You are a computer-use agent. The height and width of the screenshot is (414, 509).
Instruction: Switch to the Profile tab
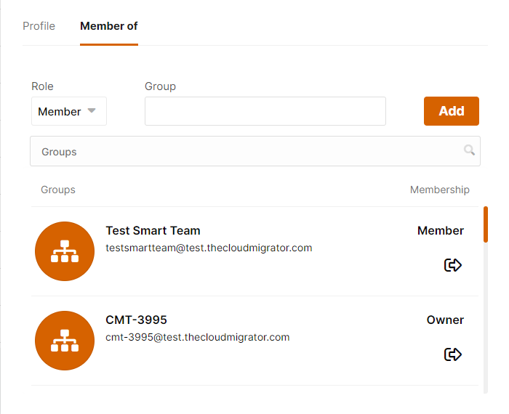[x=39, y=26]
